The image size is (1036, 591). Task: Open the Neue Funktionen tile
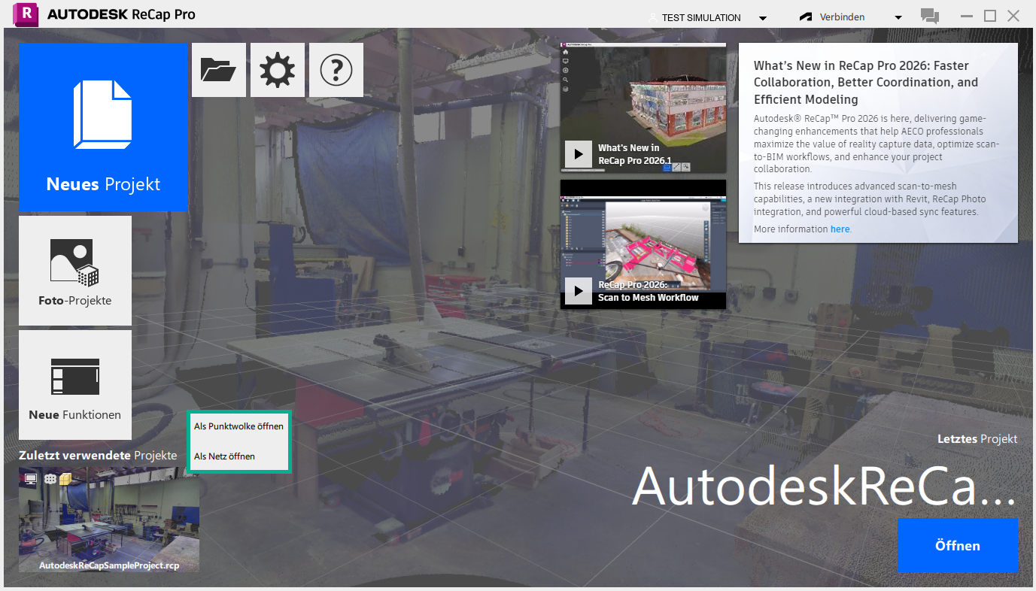(x=75, y=385)
